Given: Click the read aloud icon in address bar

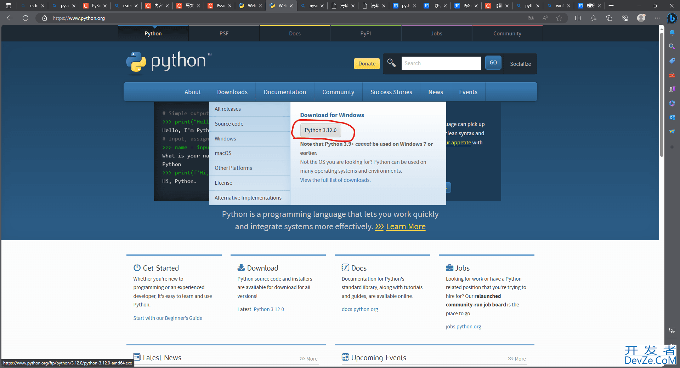Looking at the screenshot, I should (545, 18).
